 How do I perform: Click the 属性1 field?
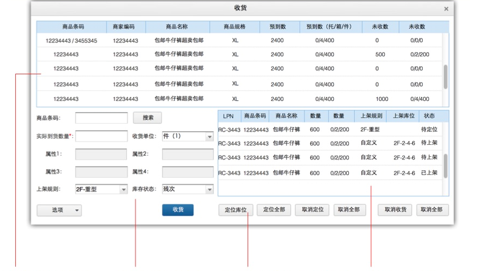[101, 154]
